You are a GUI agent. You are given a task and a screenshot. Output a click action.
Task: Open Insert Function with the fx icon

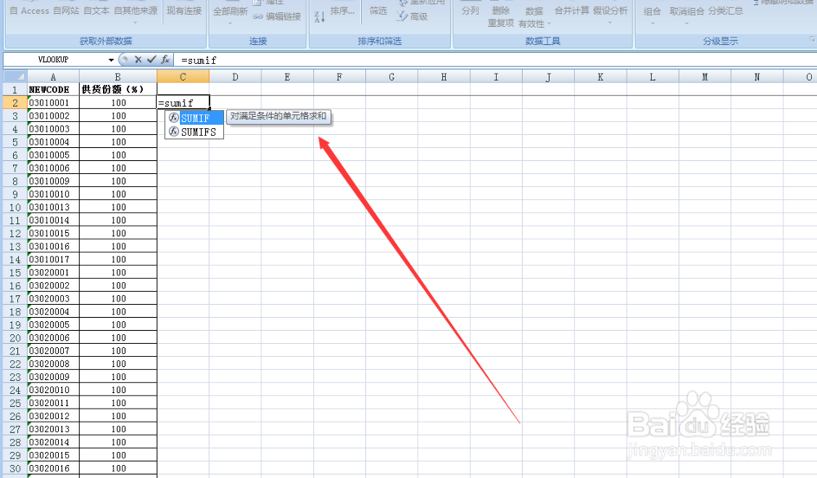pyautogui.click(x=165, y=60)
